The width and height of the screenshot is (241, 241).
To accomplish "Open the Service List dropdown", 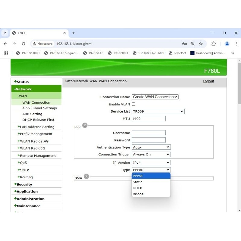I will (x=158, y=111).
